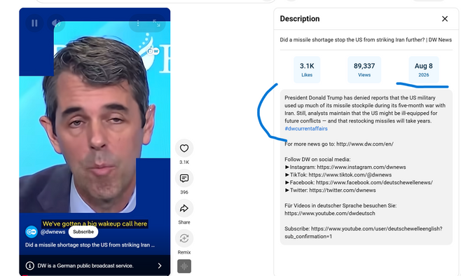Screen dimensions: 461x276
Task: Mute the video volume
Action: point(56,23)
